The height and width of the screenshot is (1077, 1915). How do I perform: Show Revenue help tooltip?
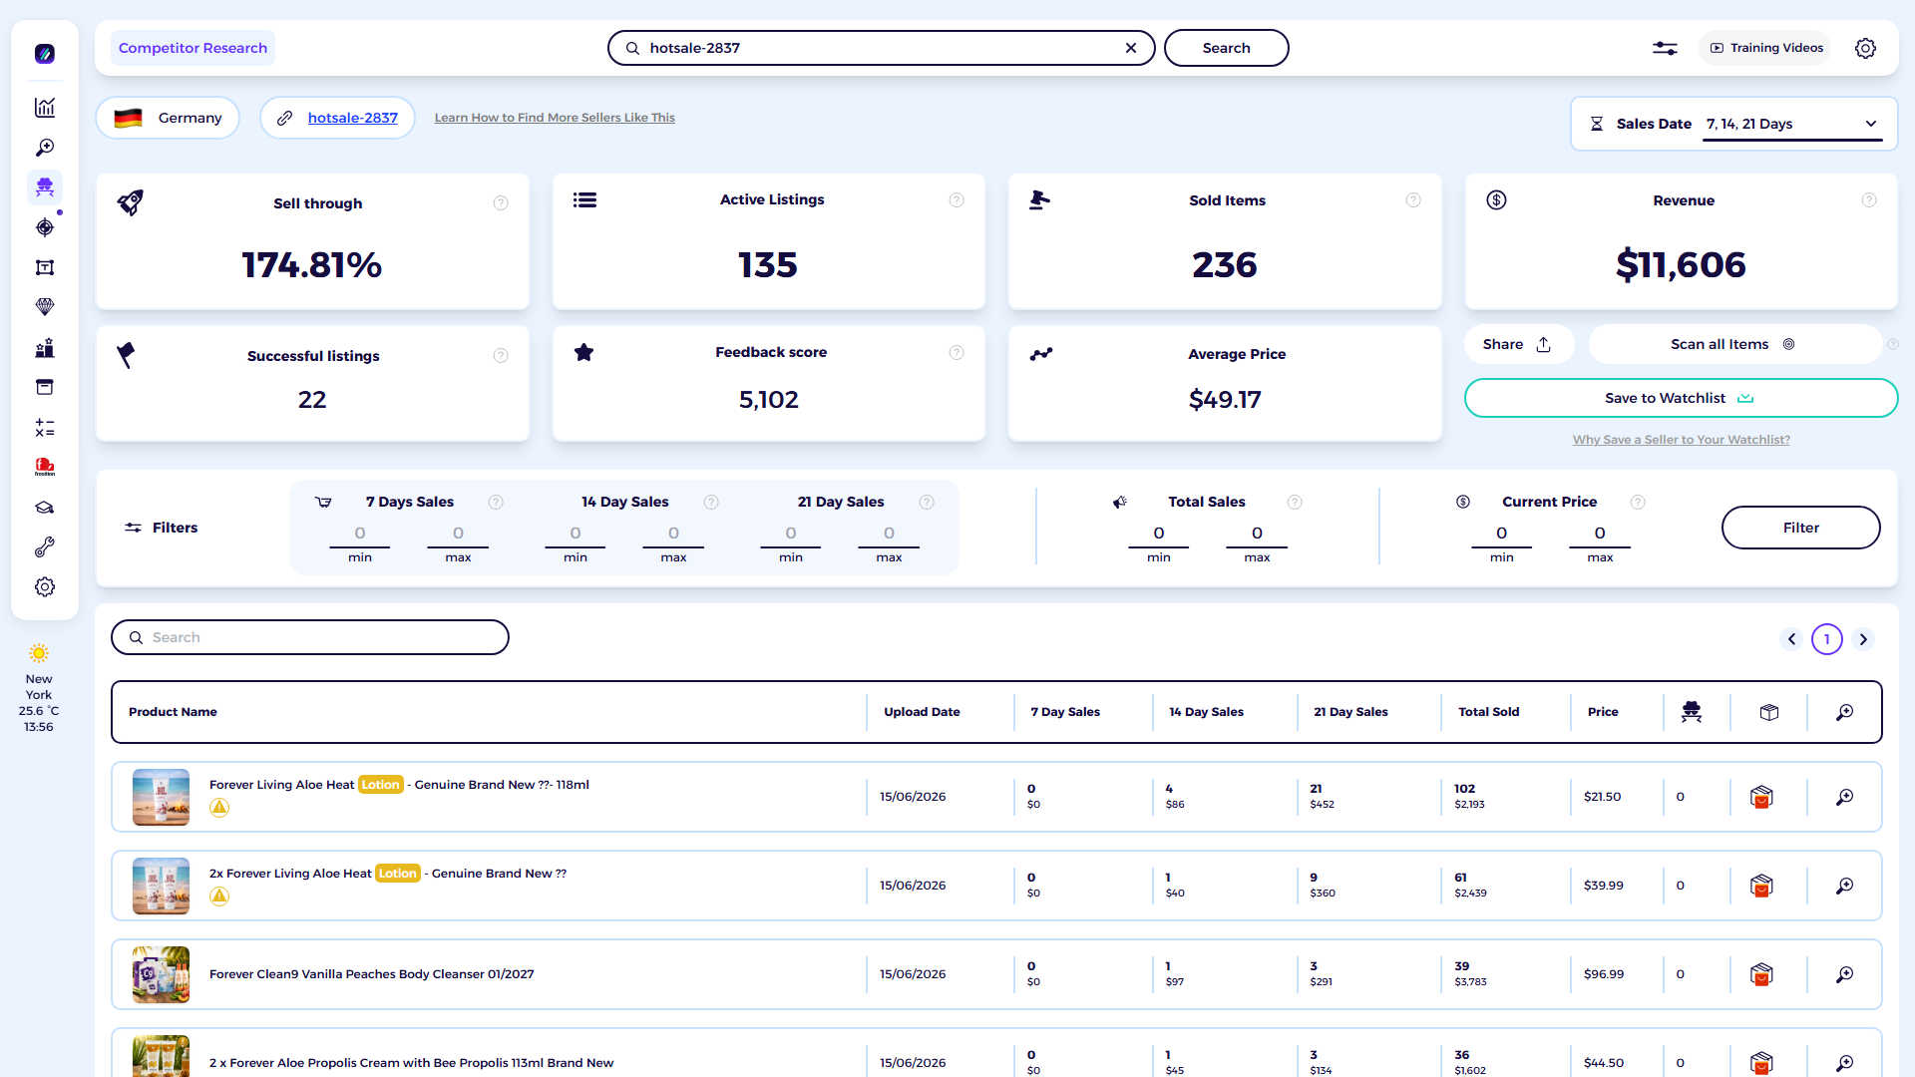1869,200
